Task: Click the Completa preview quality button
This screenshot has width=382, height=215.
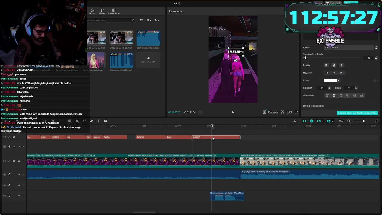Action: (x=273, y=112)
